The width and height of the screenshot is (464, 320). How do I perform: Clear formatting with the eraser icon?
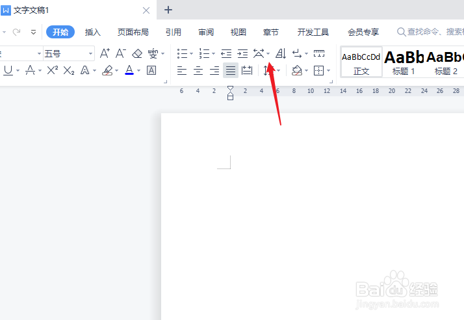point(137,53)
